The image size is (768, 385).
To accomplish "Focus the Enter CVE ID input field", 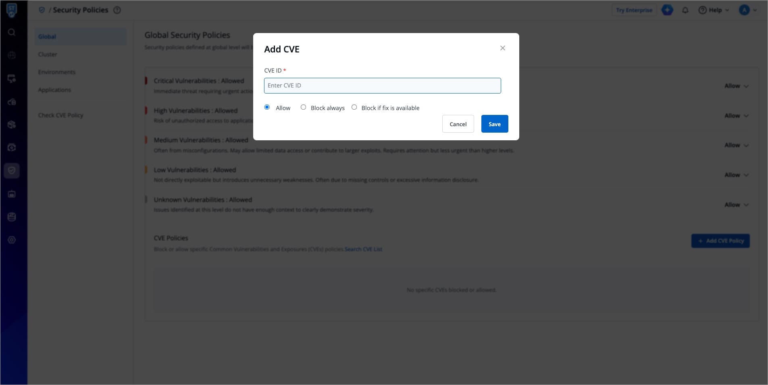I will click(382, 85).
